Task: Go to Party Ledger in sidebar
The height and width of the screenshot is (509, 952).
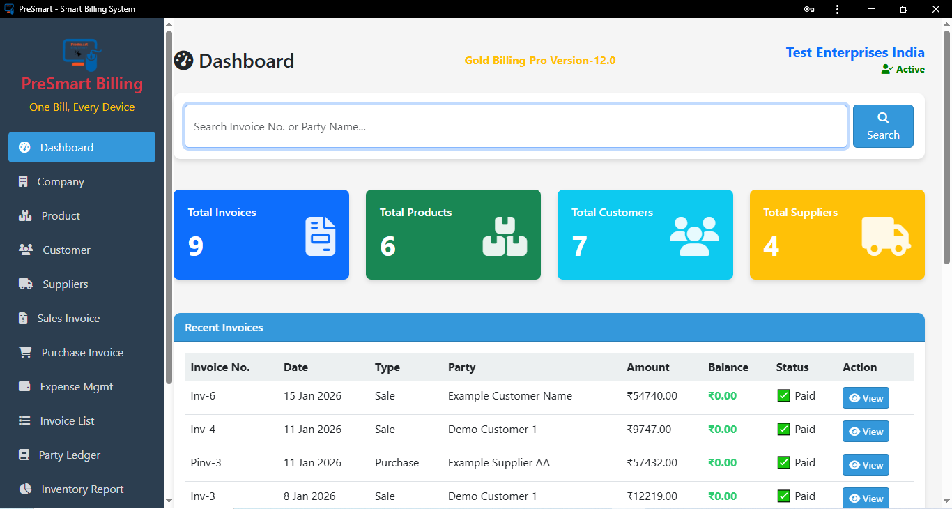Action: click(x=69, y=455)
